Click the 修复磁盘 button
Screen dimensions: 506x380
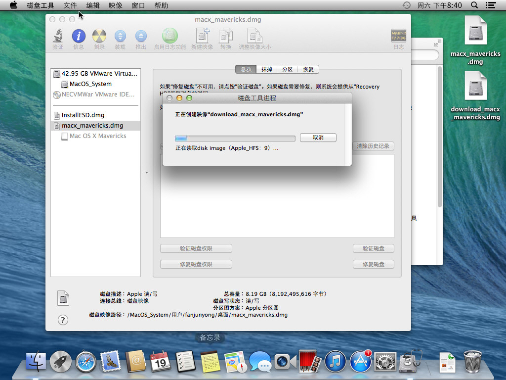pos(374,264)
